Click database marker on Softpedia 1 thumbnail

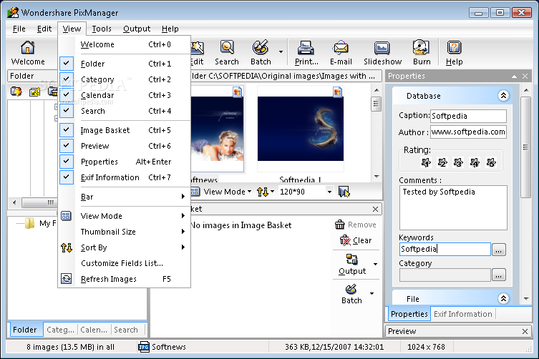(x=338, y=92)
